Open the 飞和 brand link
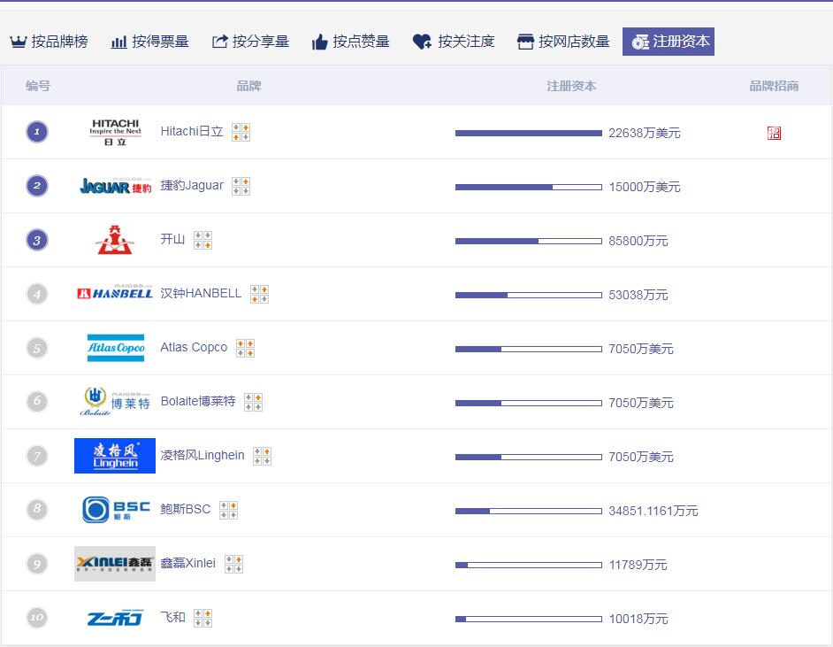Screen dimensions: 833x647 tap(172, 617)
